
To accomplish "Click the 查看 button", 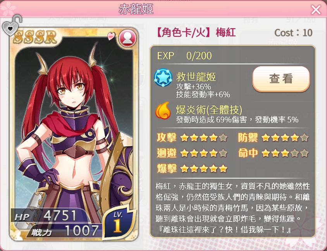I will tap(281, 79).
